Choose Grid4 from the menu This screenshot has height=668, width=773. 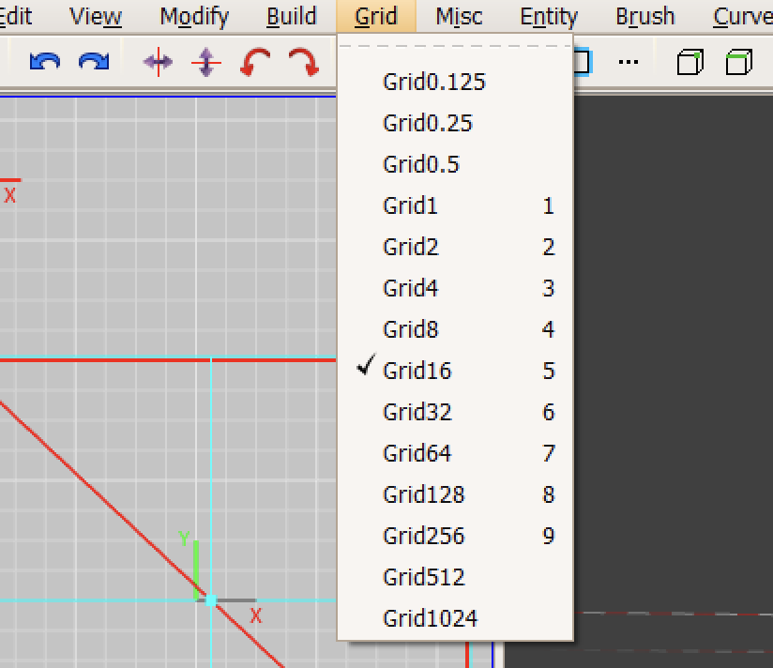(x=455, y=288)
